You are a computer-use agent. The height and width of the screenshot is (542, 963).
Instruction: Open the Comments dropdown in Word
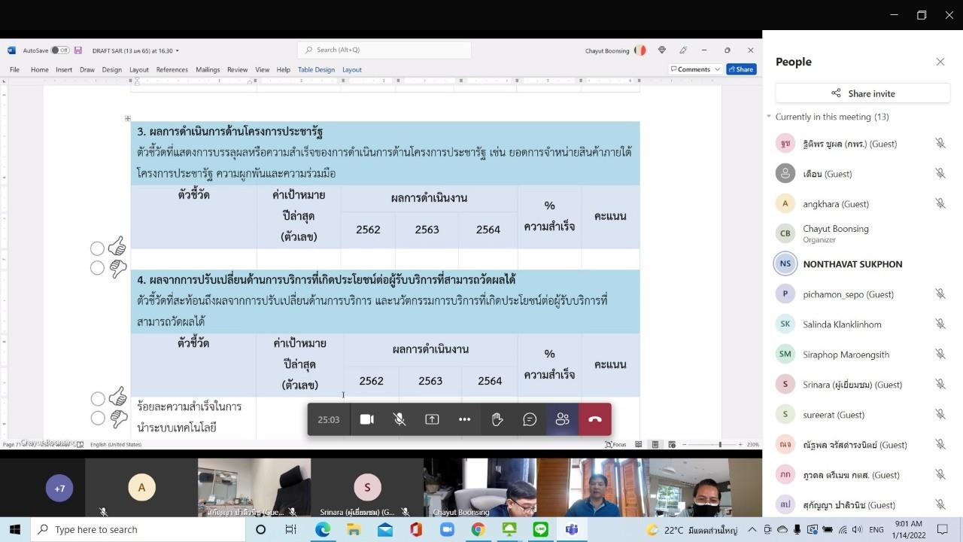pyautogui.click(x=695, y=69)
